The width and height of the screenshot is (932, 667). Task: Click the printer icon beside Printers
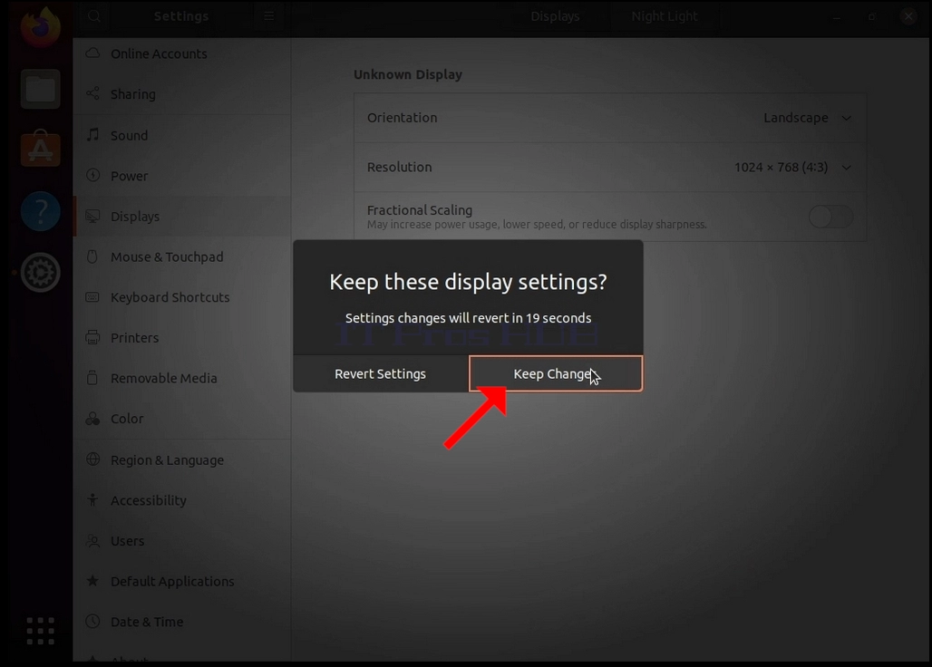(92, 337)
